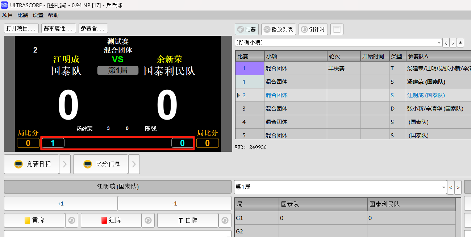
Task: Expand arrow next to 比分信息
Action: 134,164
